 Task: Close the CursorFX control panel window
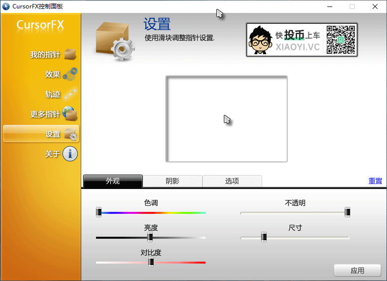tap(375, 6)
